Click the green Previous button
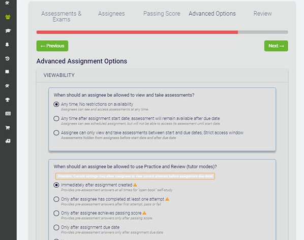 click(x=52, y=46)
